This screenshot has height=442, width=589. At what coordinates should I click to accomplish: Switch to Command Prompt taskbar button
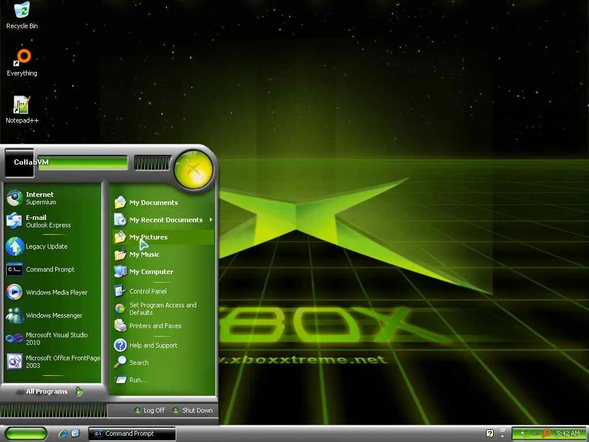point(132,433)
